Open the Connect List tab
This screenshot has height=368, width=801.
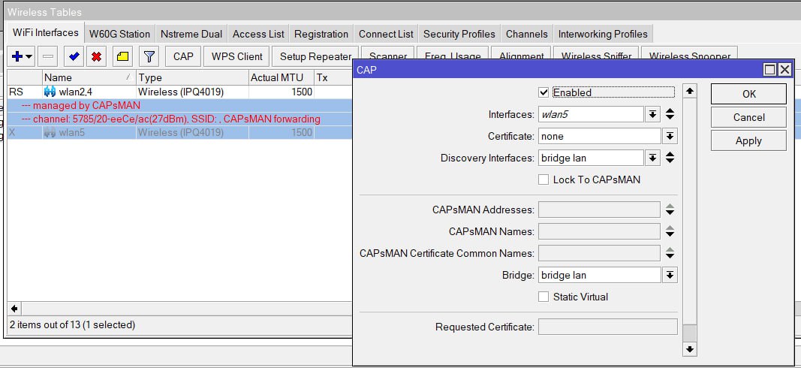click(386, 35)
